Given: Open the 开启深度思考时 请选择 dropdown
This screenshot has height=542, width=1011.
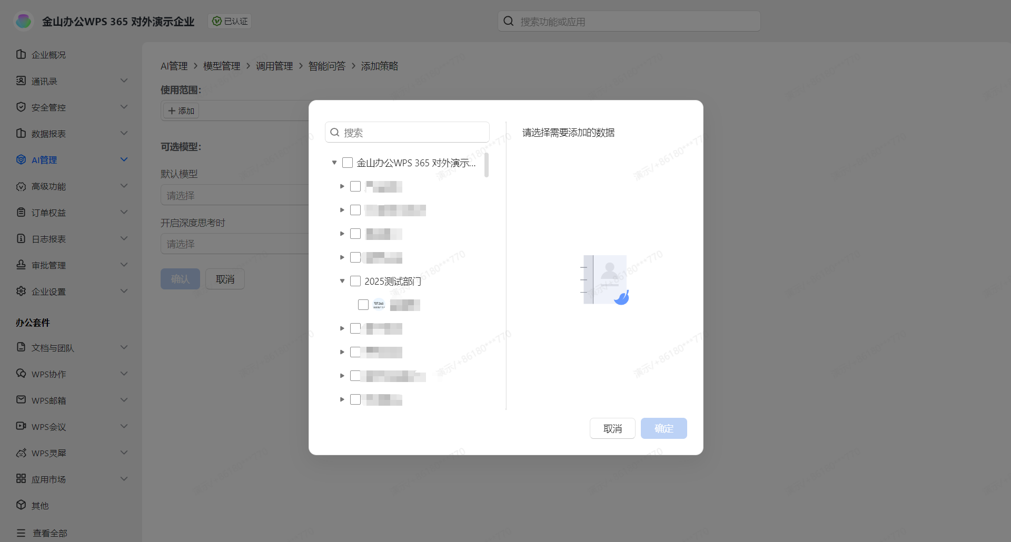Looking at the screenshot, I should click(235, 244).
